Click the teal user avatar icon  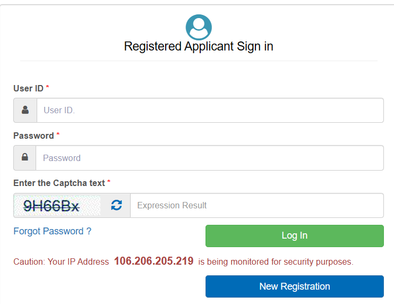(199, 27)
